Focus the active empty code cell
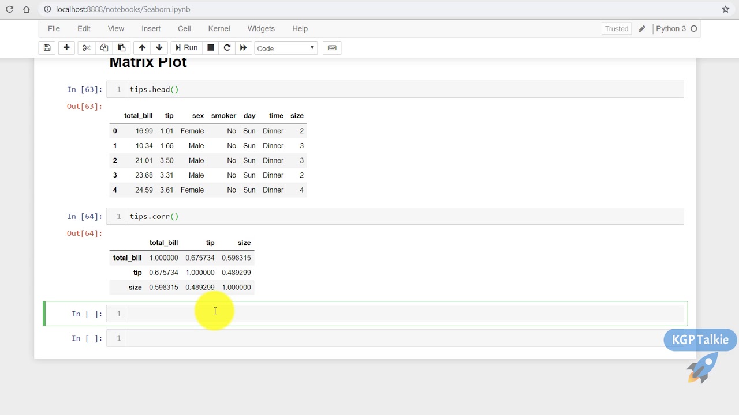739x415 pixels. pos(406,314)
